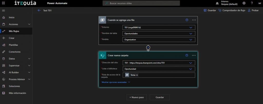263x104 pixels.
Task: Open ellipsis menu of Crear nueva carpeta
Action: coord(194,55)
